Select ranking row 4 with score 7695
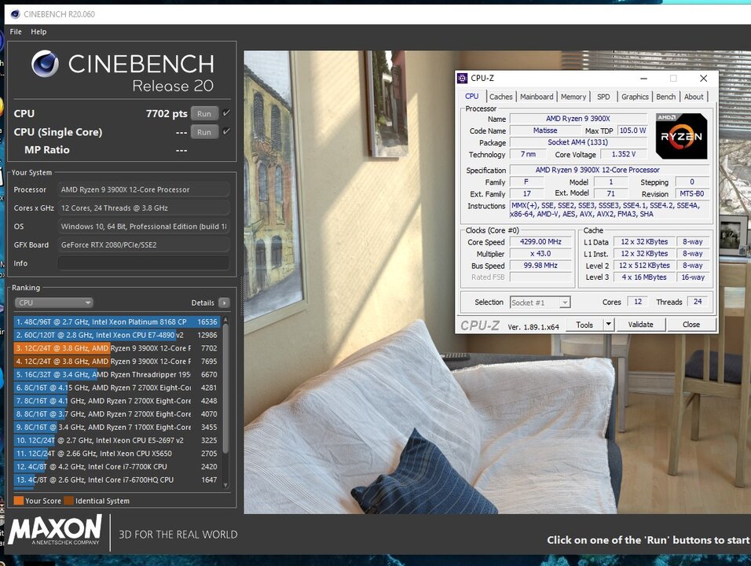Image resolution: width=751 pixels, height=566 pixels. coord(117,362)
